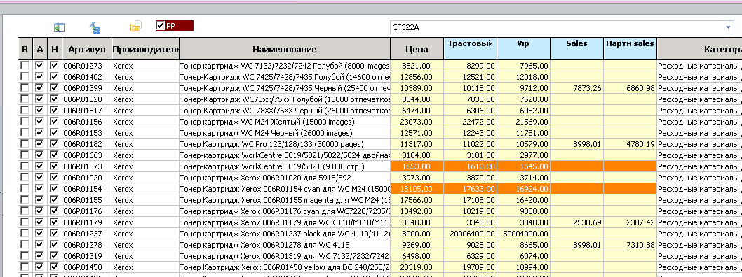Sort by the Артикул column header
This screenshot has width=742, height=277.
pos(86,49)
